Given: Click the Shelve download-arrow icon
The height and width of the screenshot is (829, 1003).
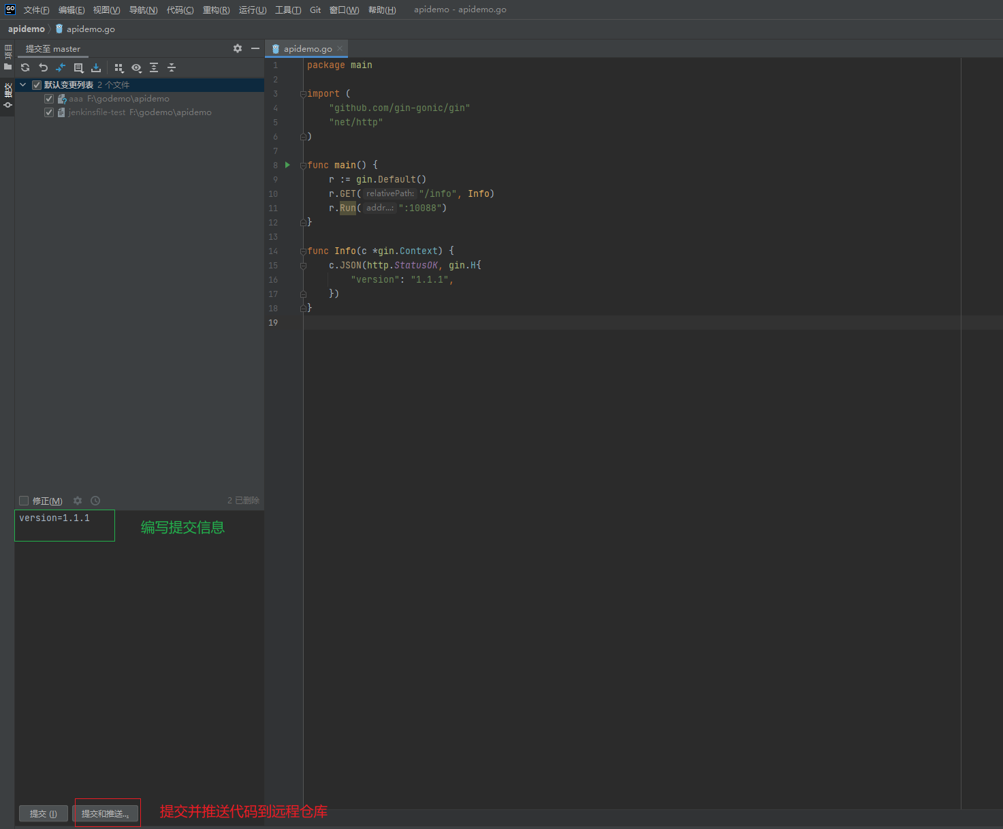Looking at the screenshot, I should (96, 67).
